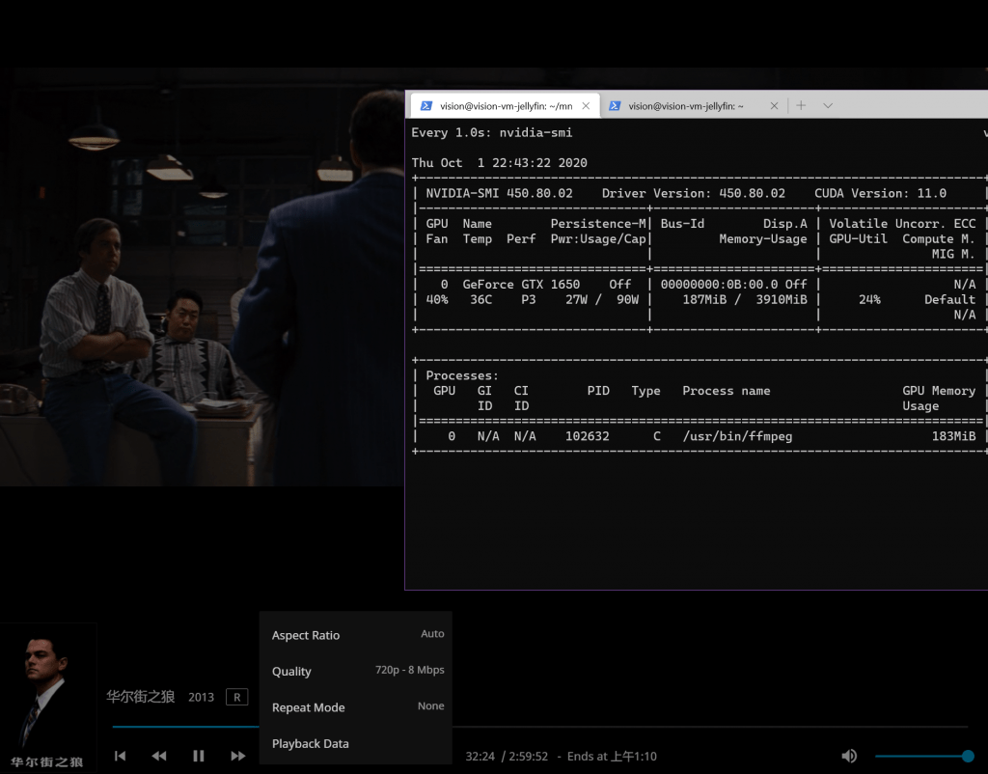Click the total duration 2:59:52

[528, 757]
